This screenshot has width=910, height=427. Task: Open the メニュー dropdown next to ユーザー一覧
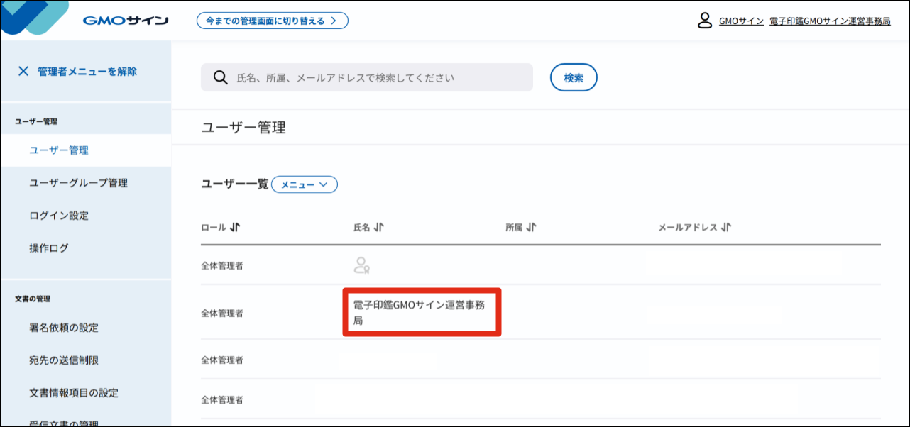[304, 184]
